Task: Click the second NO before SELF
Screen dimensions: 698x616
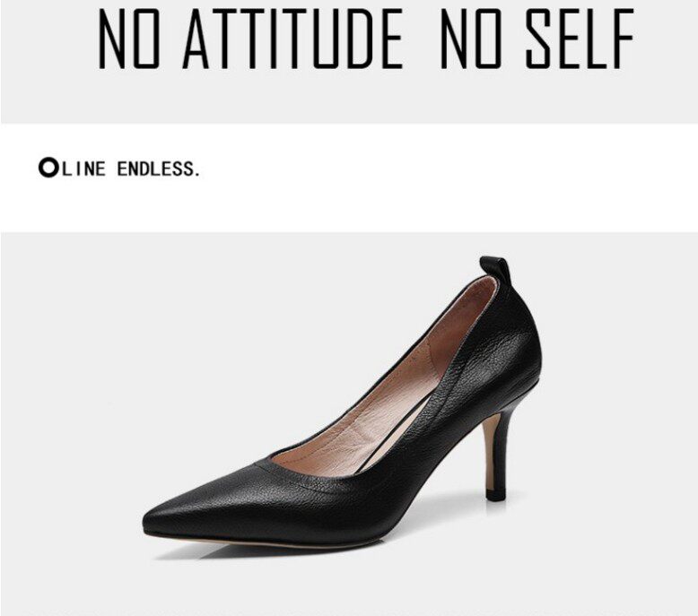Action: (471, 39)
